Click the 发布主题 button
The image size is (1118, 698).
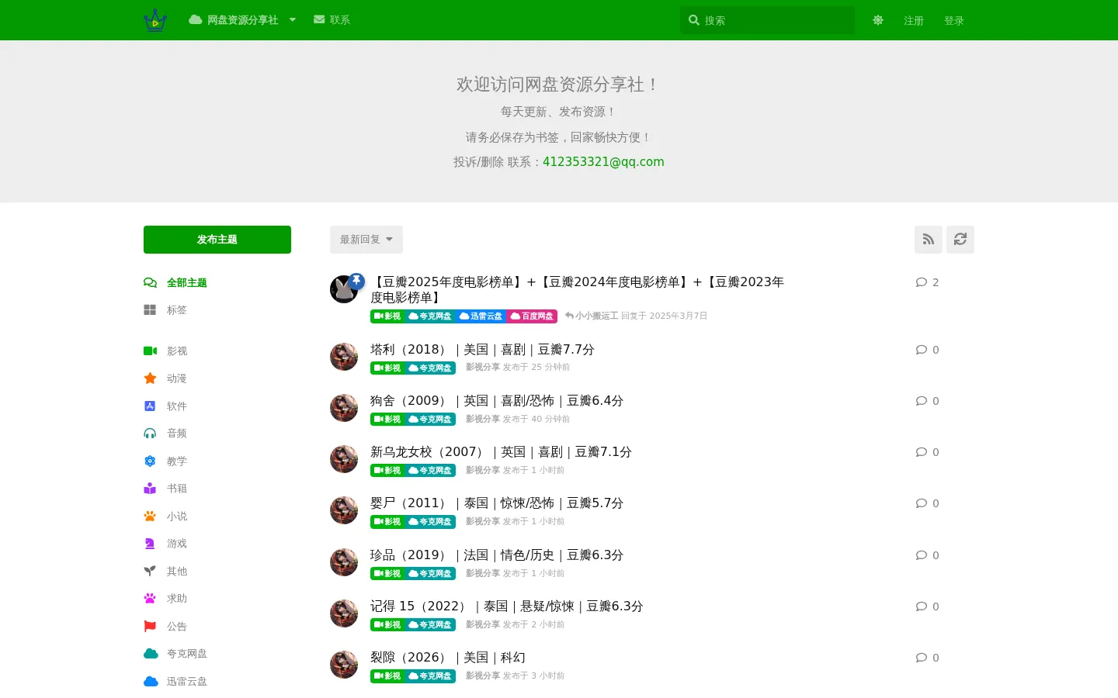[217, 240]
